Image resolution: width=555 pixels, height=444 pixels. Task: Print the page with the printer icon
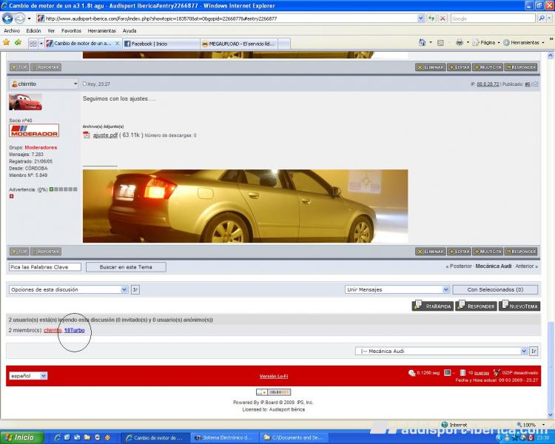coord(459,43)
